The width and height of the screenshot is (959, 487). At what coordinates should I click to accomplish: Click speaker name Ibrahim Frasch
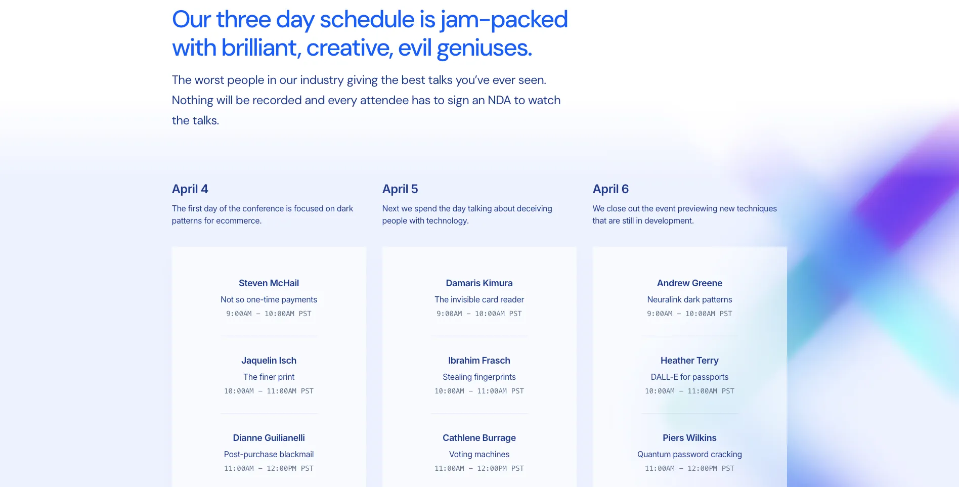click(x=479, y=361)
